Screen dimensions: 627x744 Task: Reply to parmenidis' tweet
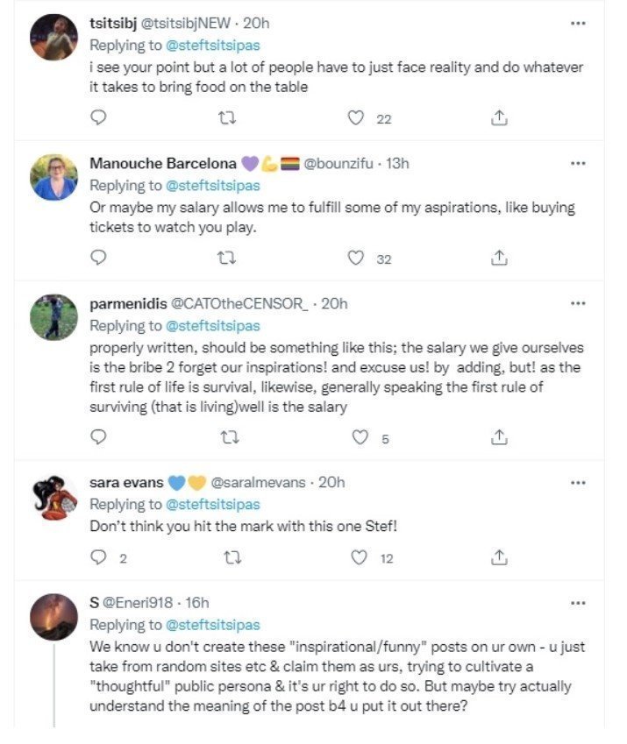98,436
